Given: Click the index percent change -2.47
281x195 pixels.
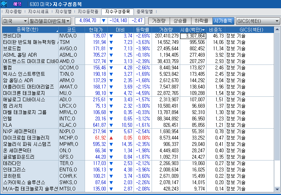Looking at the screenshot, I should [x=137, y=21].
